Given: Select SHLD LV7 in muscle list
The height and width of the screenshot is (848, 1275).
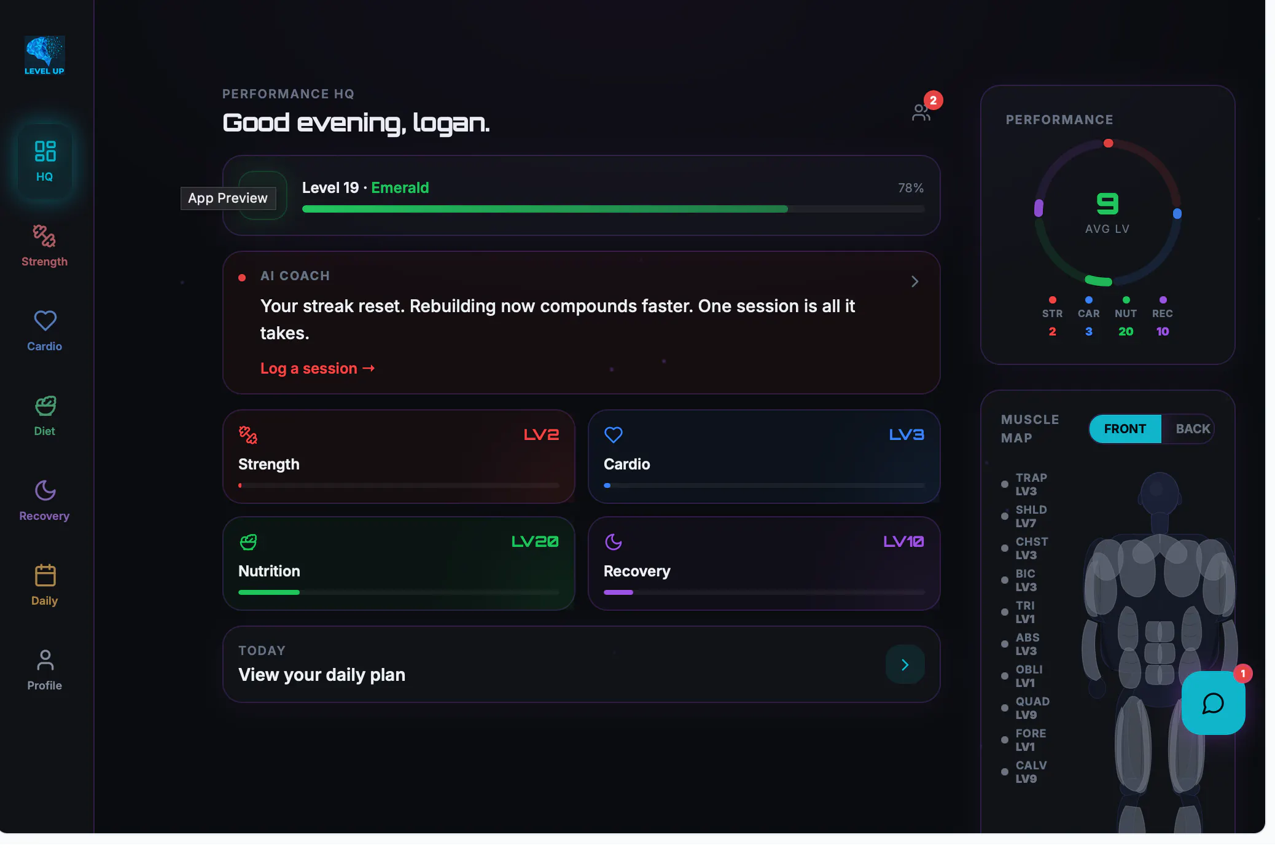Looking at the screenshot, I should (1024, 516).
